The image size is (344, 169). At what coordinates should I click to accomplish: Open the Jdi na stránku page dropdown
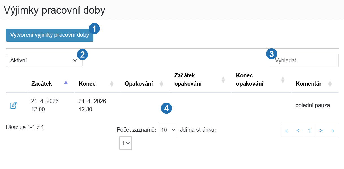point(125,143)
